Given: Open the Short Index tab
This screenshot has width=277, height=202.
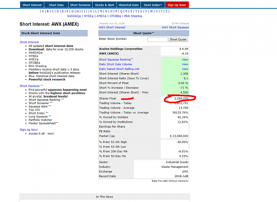Looking at the screenshot, I should click(x=152, y=5).
